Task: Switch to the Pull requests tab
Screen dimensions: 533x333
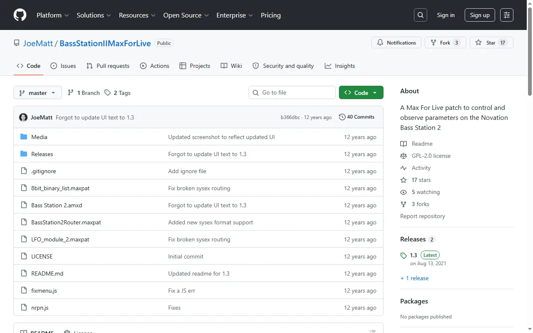Action: tap(108, 66)
